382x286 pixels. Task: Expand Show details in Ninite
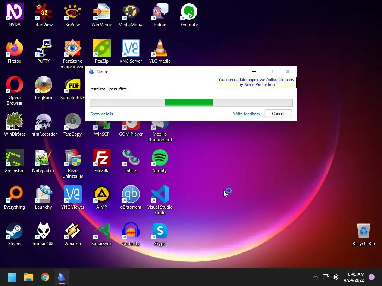click(101, 114)
